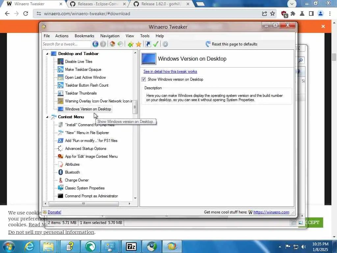Select Warning Overlay Icon Over Network item
337x253 pixels.
(x=98, y=101)
